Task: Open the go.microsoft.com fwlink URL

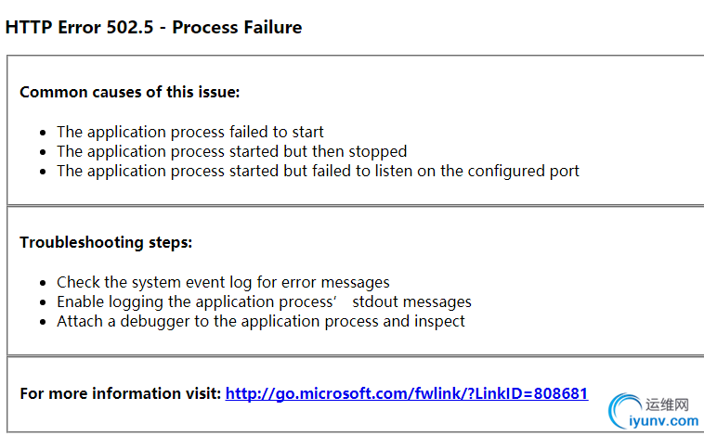Action: click(x=406, y=393)
